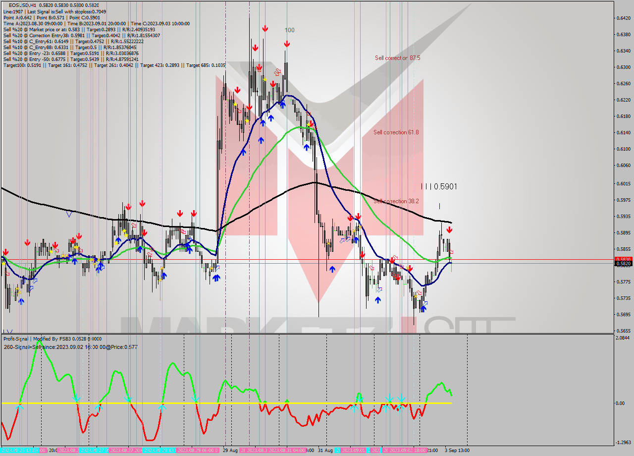Select the '| | | 0.5901' price label
Image resolution: width=634 pixels, height=456 pixels.
click(439, 186)
